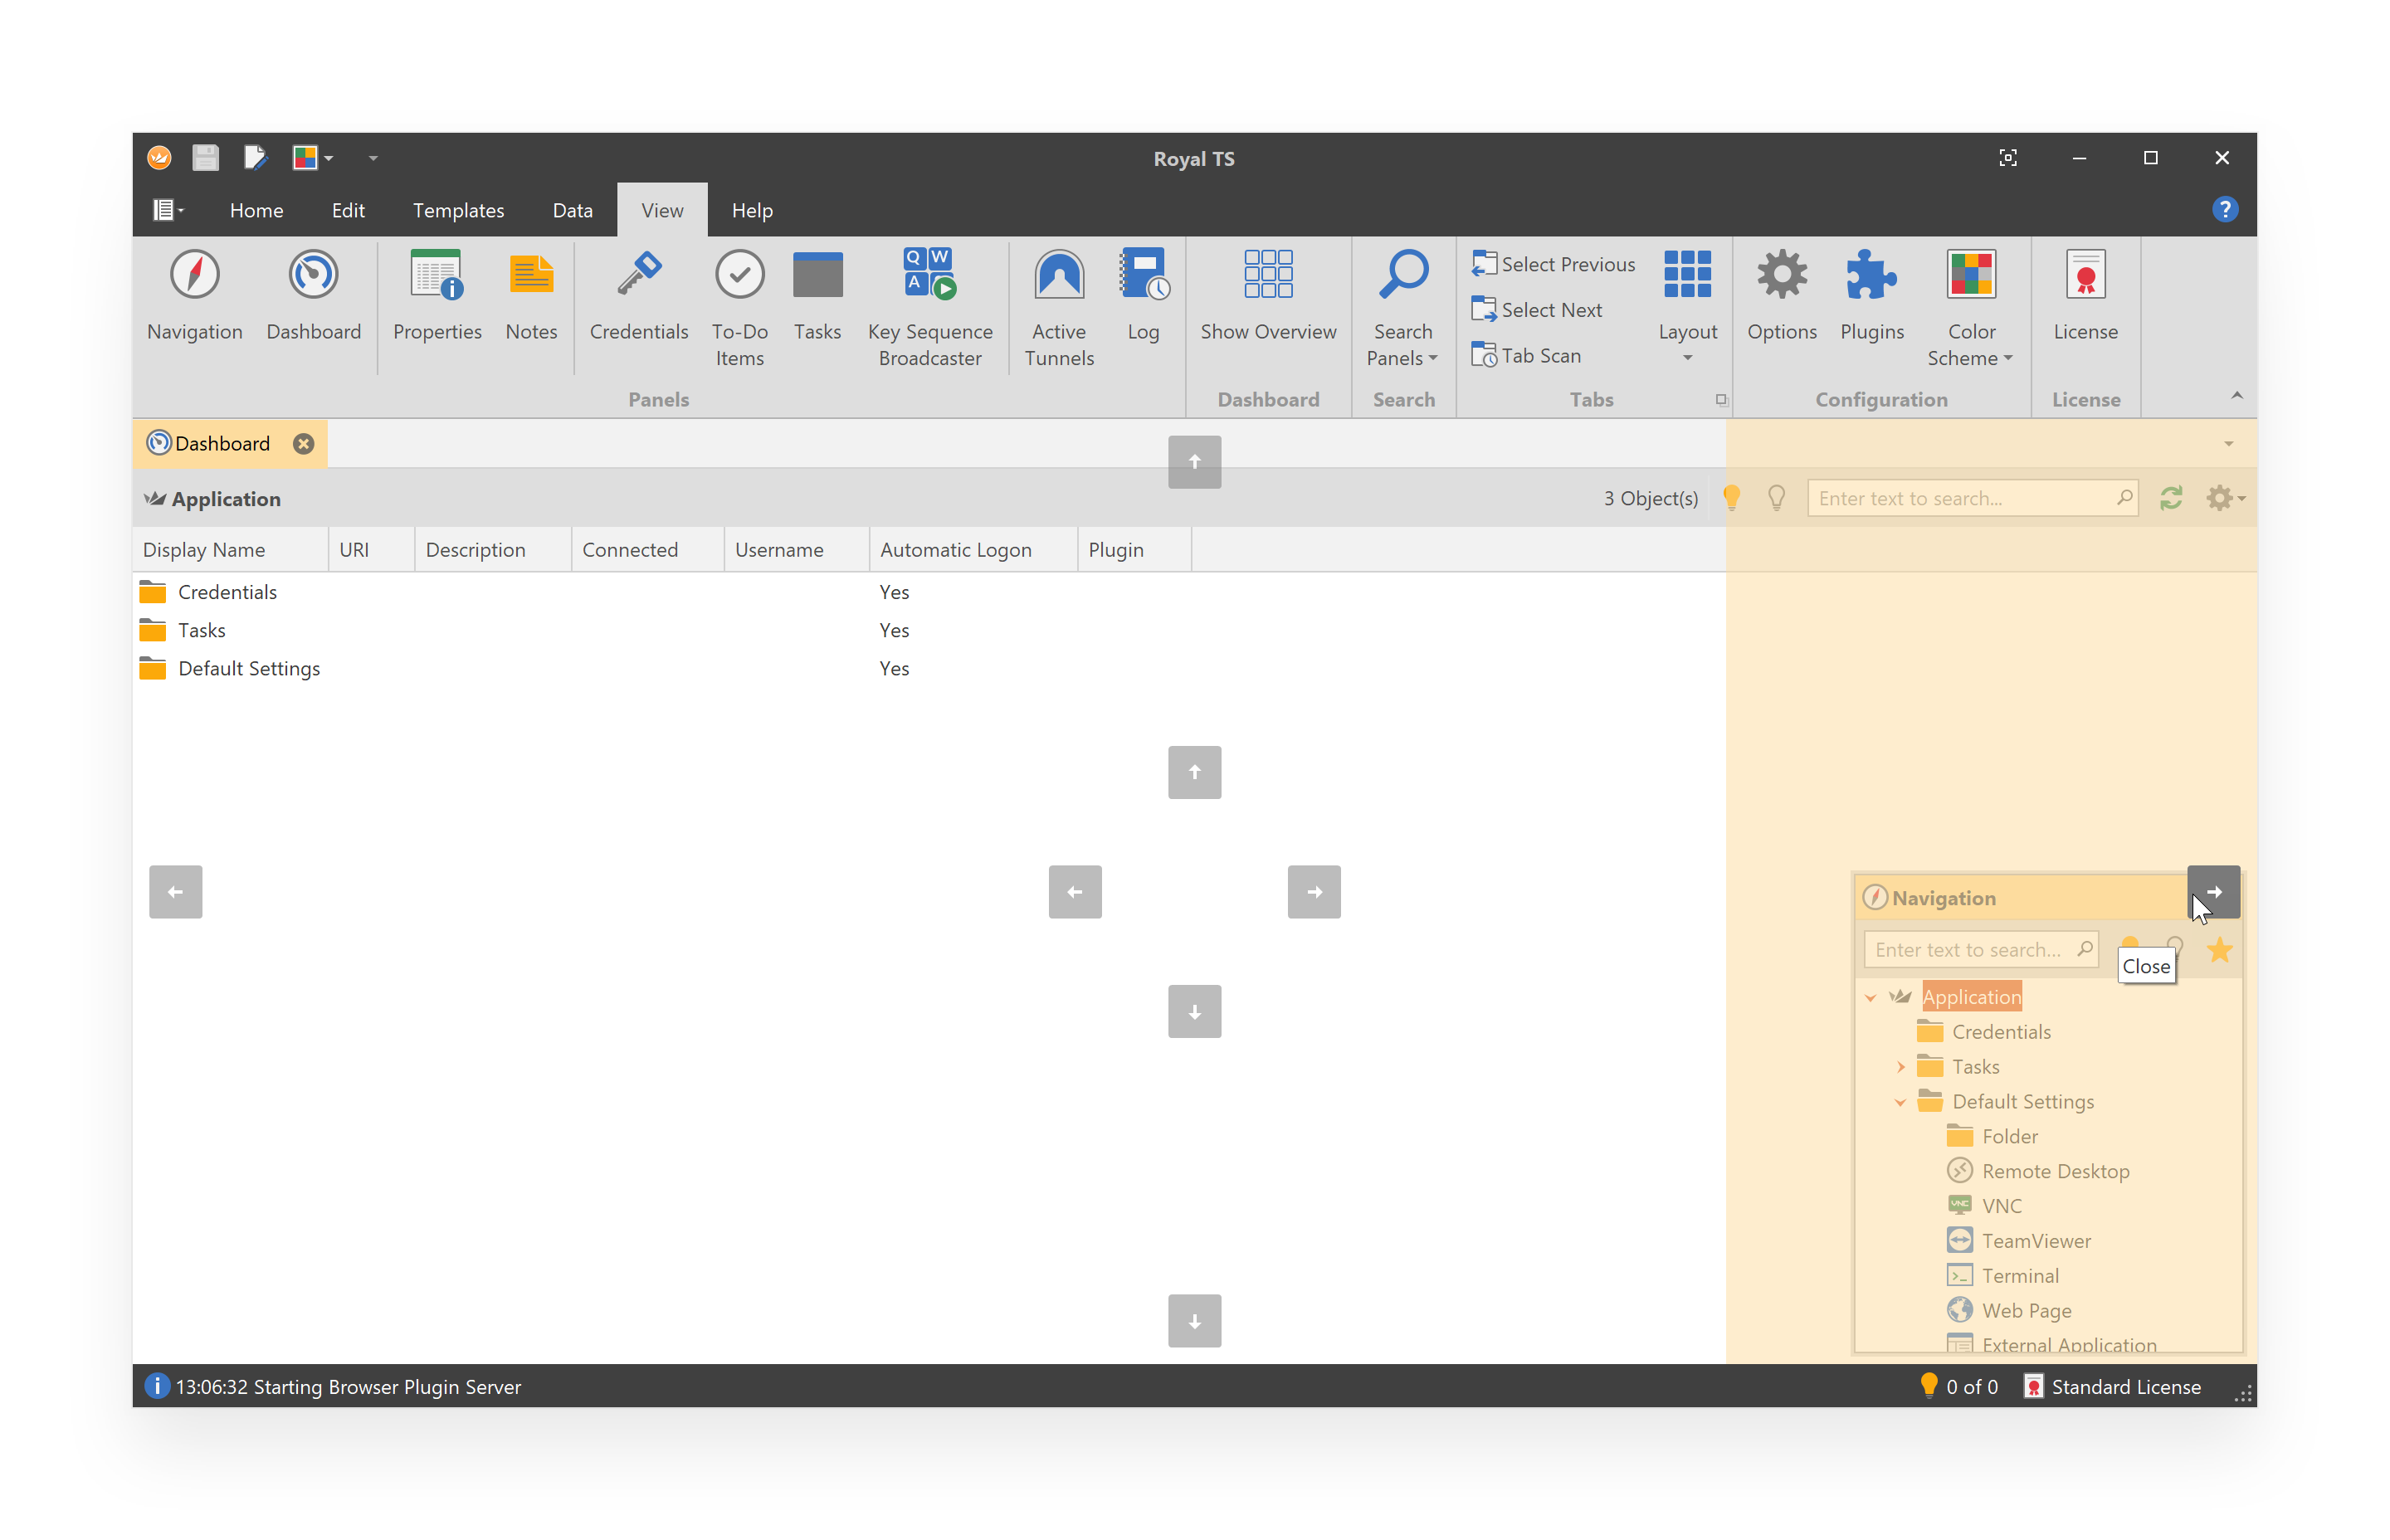Open the Customize Quick Access Toolbar arrow
Viewport: 2390px width, 1540px height.
tap(373, 158)
